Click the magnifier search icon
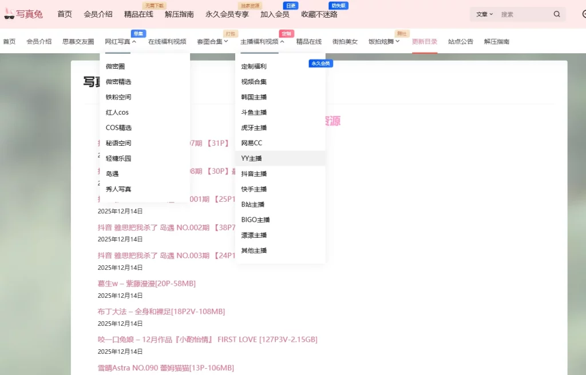Screen dimensions: 586x375 tap(557, 14)
